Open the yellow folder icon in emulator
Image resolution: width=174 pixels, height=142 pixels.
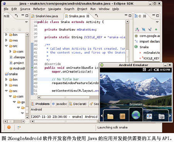(x=110, y=116)
